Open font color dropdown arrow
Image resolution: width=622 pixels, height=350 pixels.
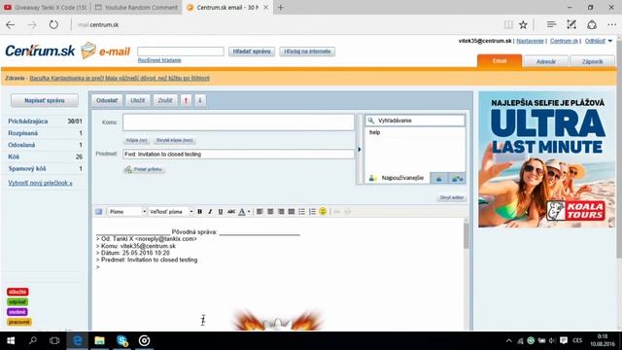coord(249,212)
